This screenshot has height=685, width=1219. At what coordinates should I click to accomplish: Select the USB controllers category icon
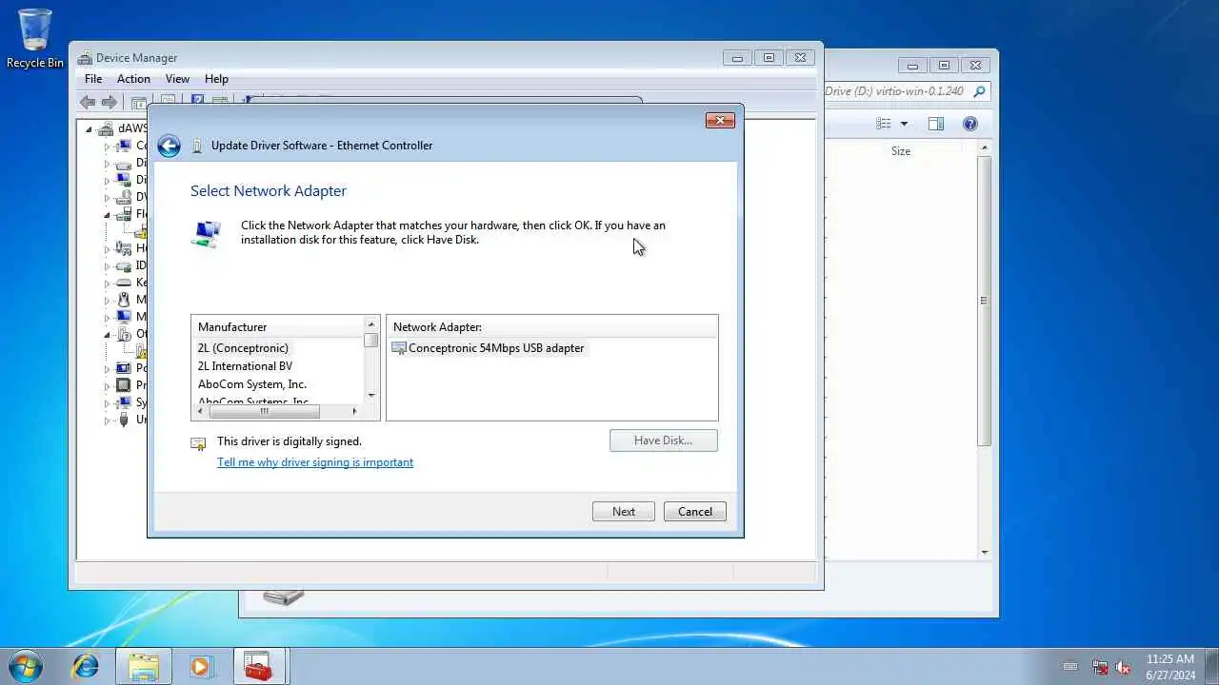pyautogui.click(x=123, y=420)
